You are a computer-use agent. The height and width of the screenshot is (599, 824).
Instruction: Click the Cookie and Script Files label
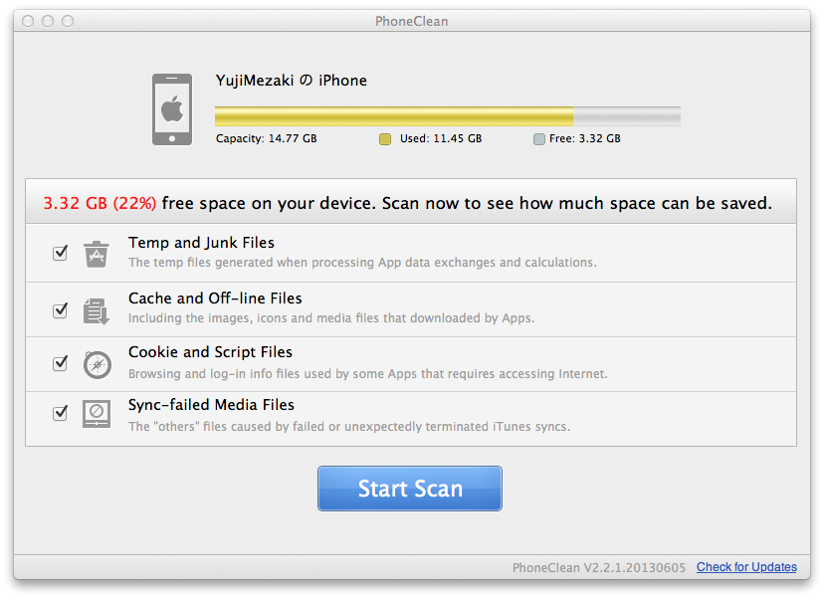210,352
